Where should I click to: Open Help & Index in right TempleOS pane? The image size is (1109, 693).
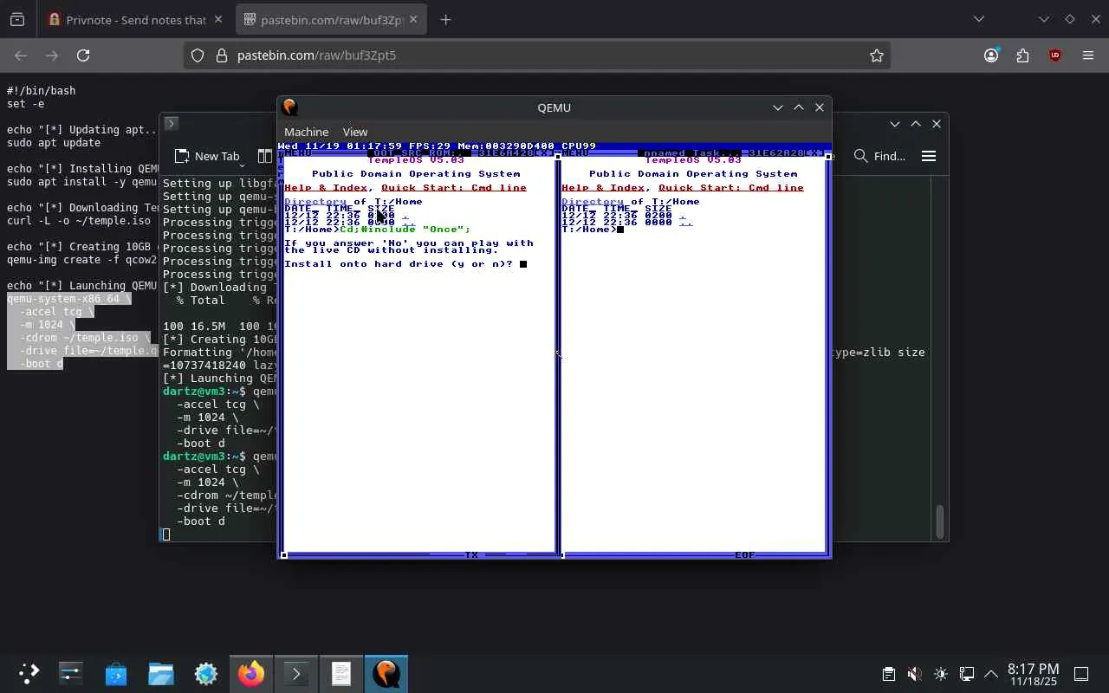603,188
